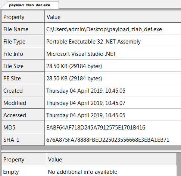Screen dimensions: 181x176
Task: Select the payload_zlab_def.exe tab
Action: point(29,5)
